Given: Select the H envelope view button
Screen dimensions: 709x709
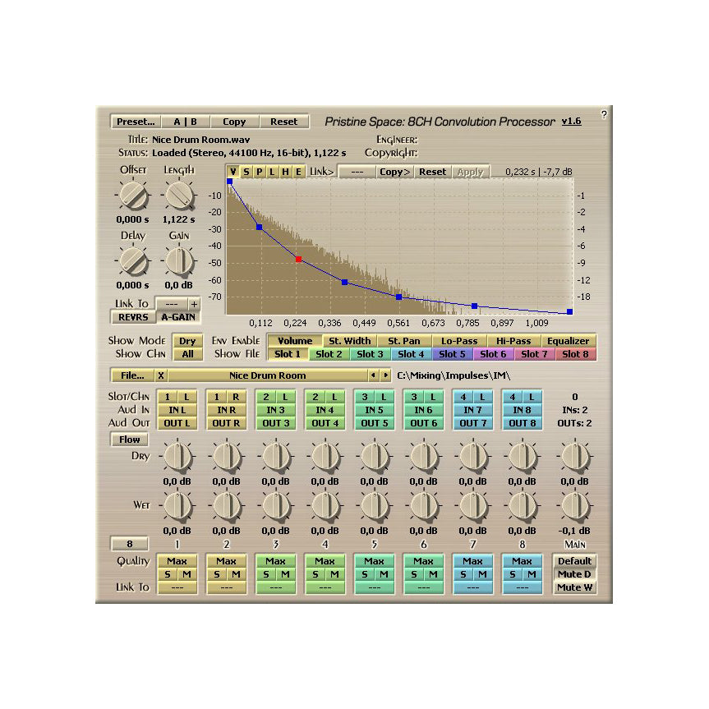Looking at the screenshot, I should click(285, 172).
